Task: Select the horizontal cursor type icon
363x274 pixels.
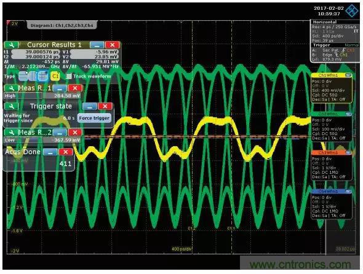Action: tap(23, 76)
